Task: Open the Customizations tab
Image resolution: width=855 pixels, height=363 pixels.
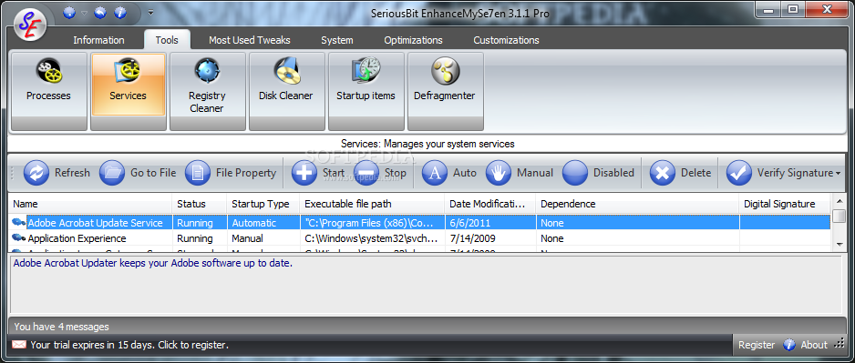Action: (x=506, y=40)
